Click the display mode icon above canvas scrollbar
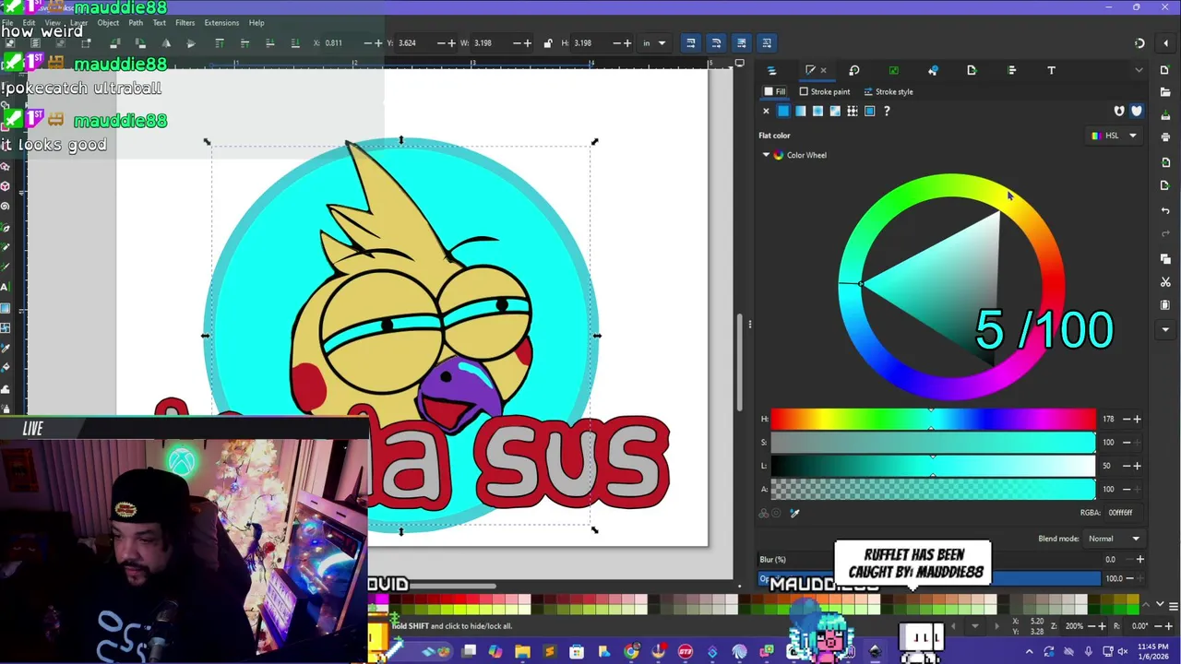The image size is (1181, 664). [739, 64]
